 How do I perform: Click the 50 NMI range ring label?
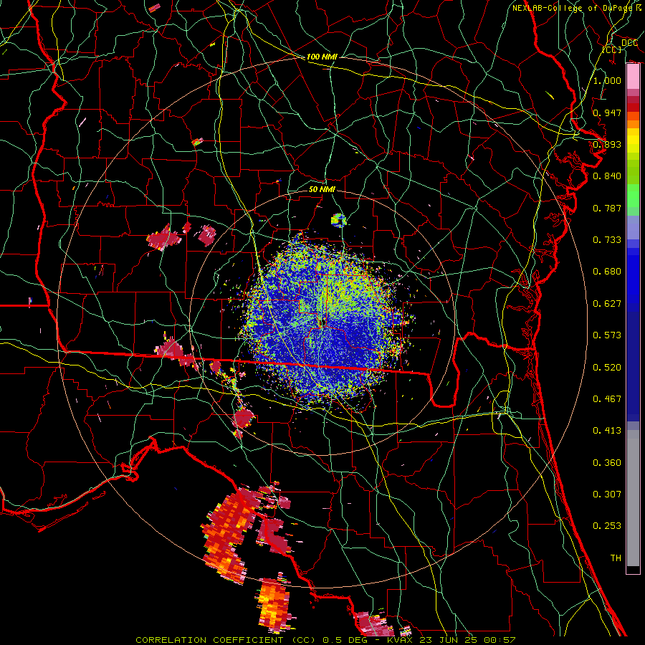pos(322,190)
